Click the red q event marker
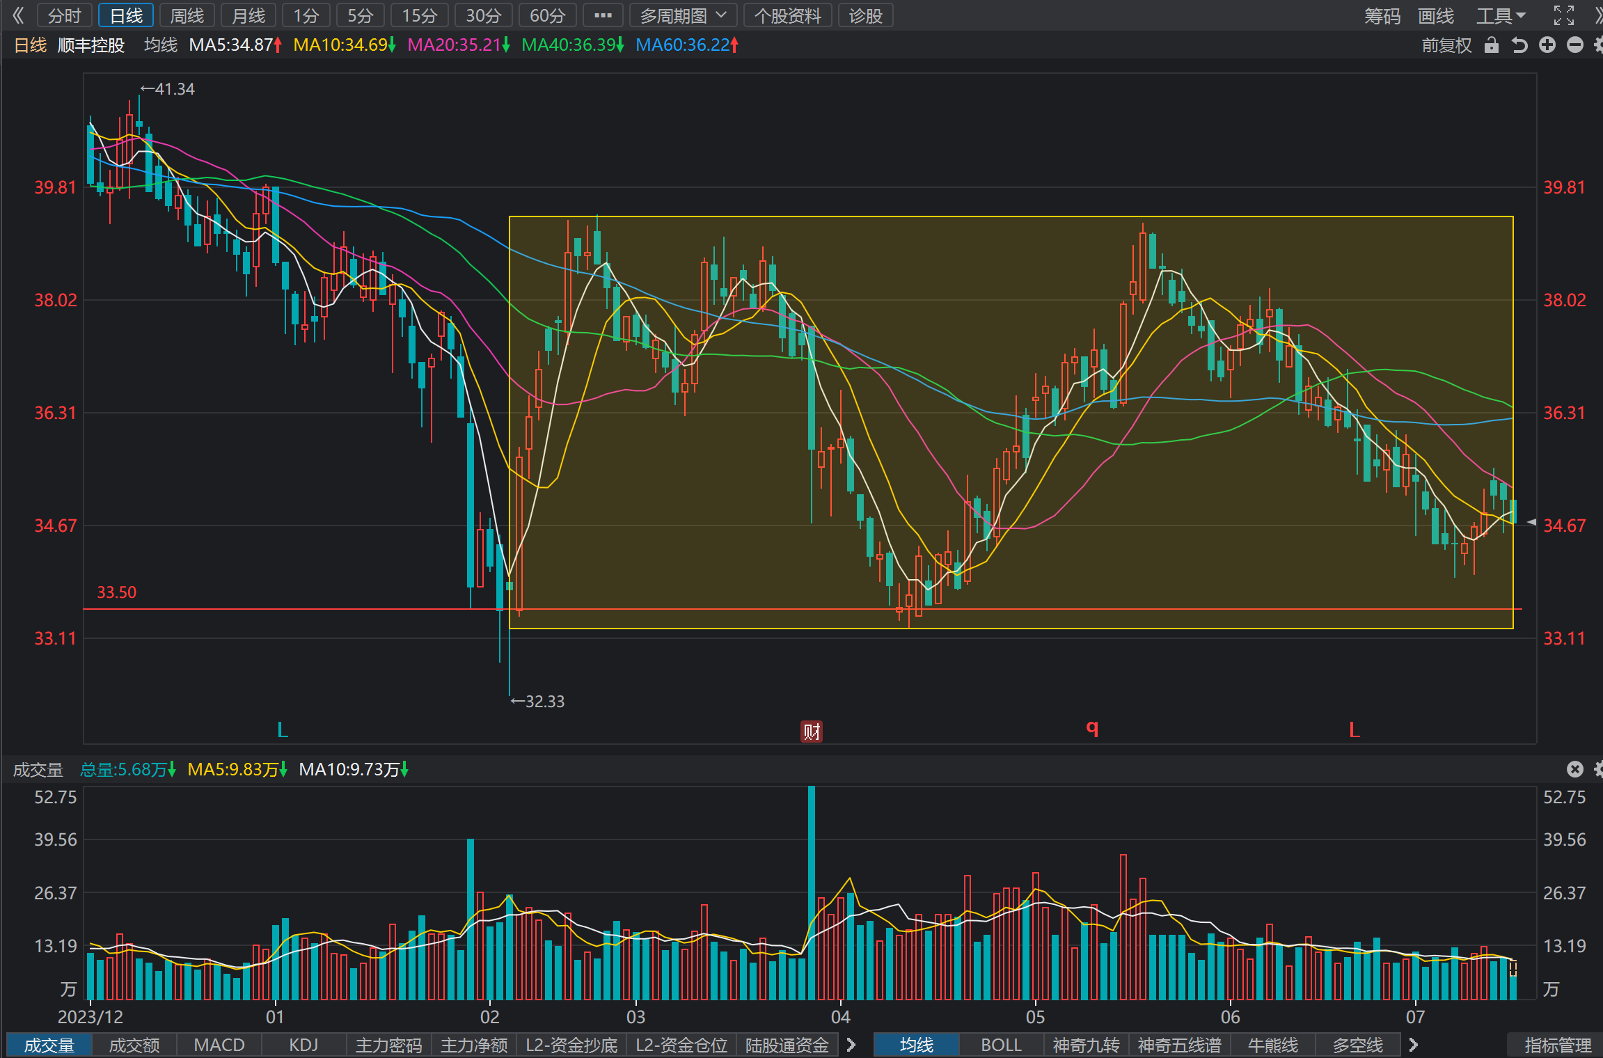This screenshot has width=1603, height=1058. click(1092, 728)
